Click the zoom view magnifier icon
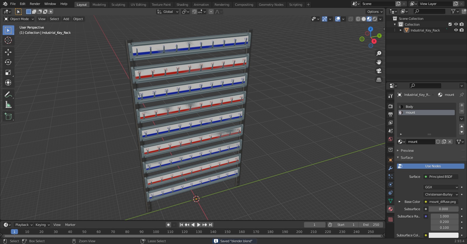Screen dimensions: 467x244 [x=379, y=53]
